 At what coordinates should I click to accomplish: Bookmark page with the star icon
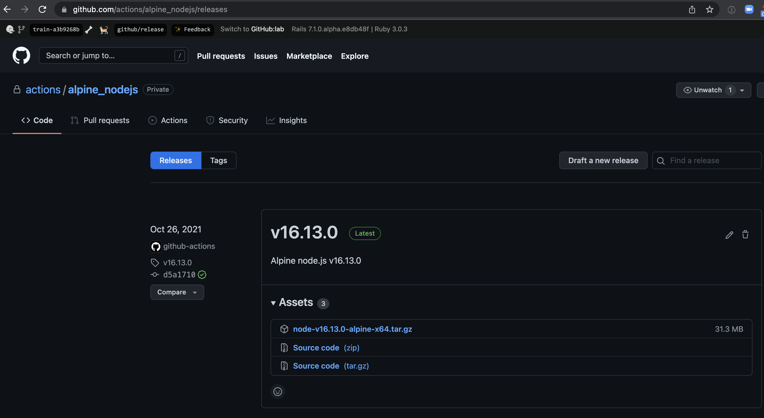click(x=709, y=10)
